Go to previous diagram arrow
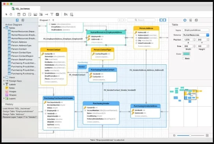The image size is (214, 144). [x=120, y=20]
